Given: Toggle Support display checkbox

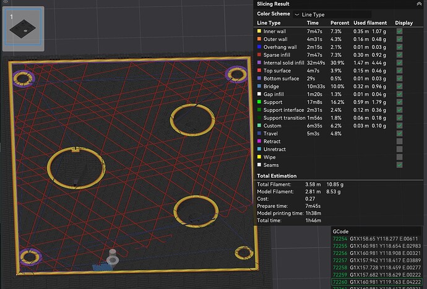Looking at the screenshot, I should (399, 102).
